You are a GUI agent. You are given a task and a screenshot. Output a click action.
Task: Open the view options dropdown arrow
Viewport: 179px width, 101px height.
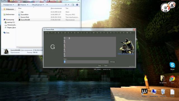(69, 5)
